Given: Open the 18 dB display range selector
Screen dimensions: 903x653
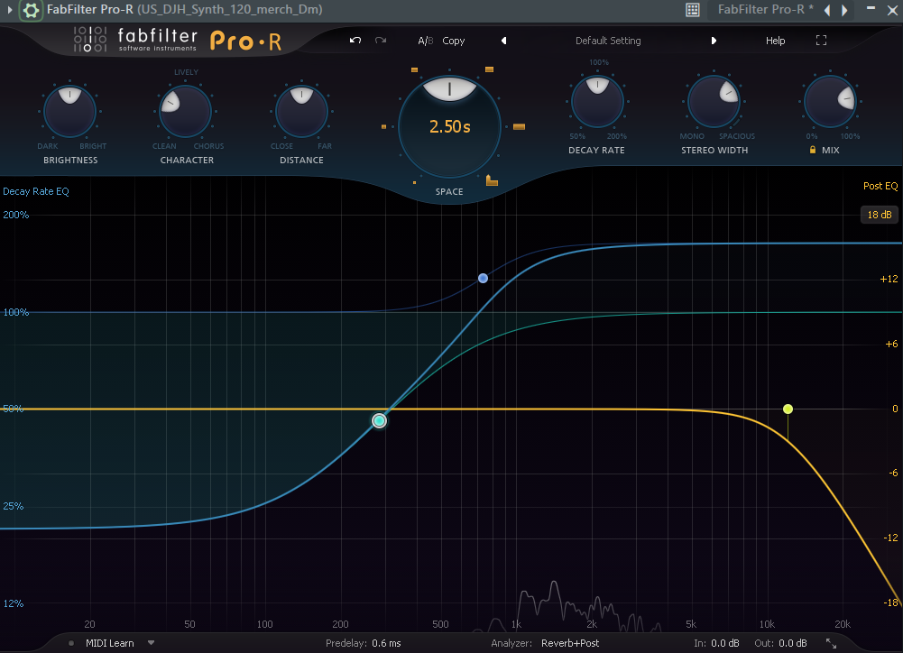Looking at the screenshot, I should coord(880,215).
